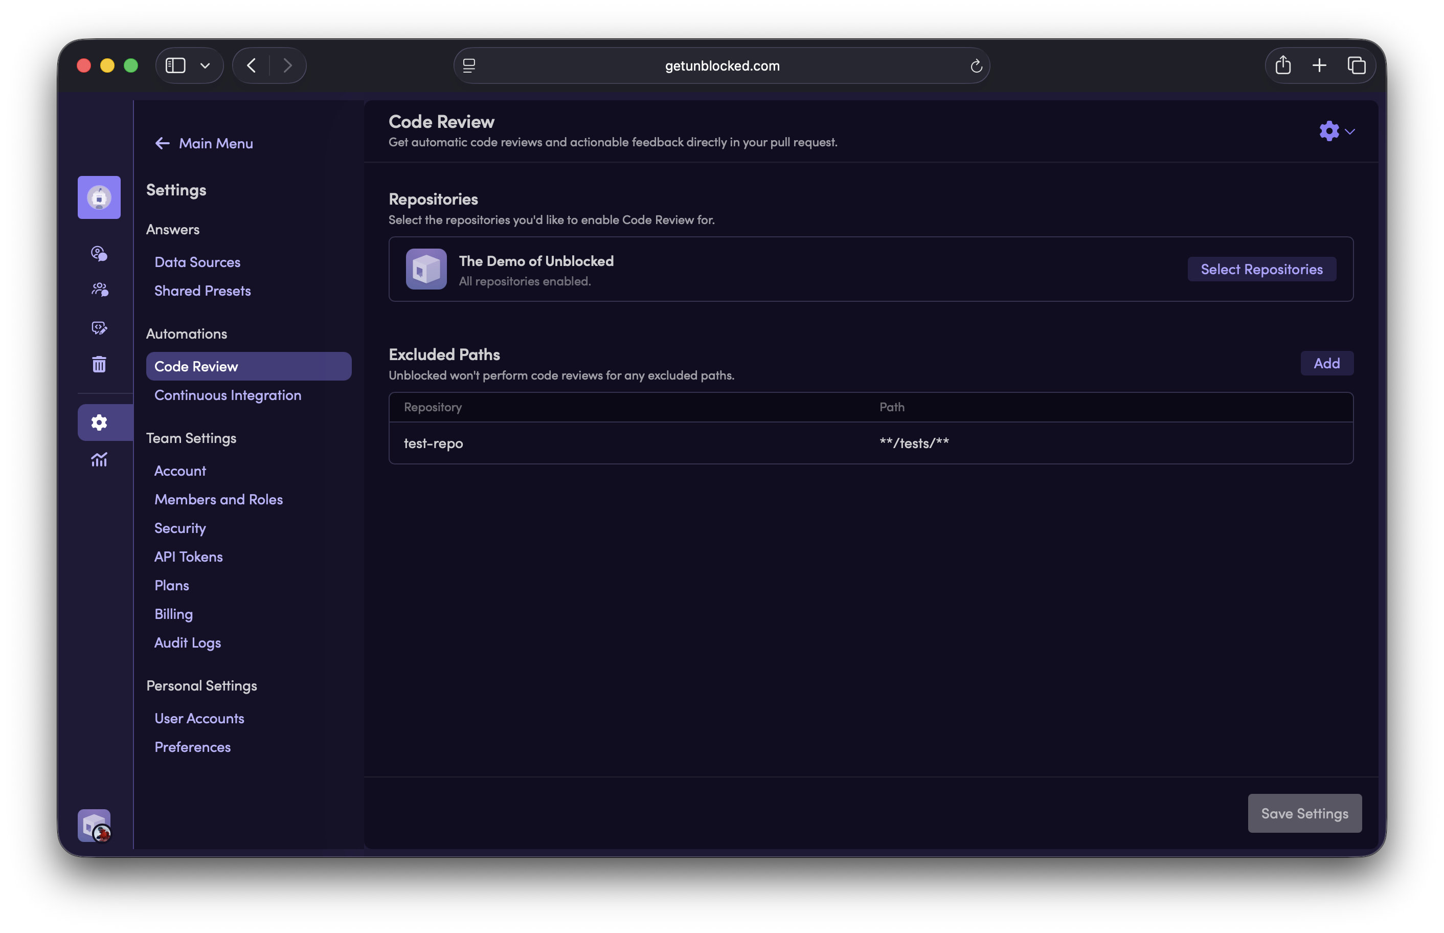The height and width of the screenshot is (933, 1444).
Task: Navigate to Data Sources
Action: 197,262
